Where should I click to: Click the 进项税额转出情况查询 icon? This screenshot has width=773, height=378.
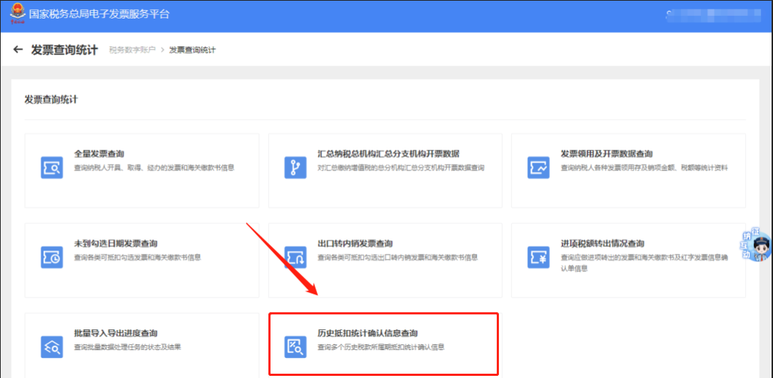click(x=538, y=256)
